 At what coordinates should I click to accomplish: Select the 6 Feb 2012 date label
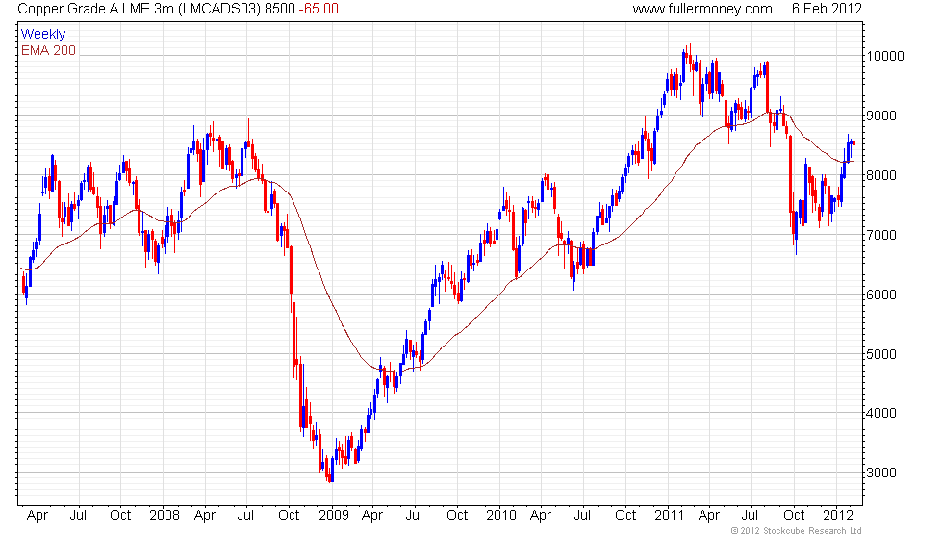tap(827, 9)
